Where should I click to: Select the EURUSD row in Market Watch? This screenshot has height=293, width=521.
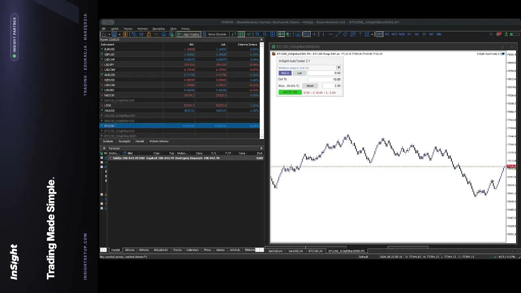[180, 49]
